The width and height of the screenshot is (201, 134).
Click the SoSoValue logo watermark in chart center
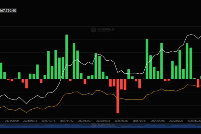(93, 30)
